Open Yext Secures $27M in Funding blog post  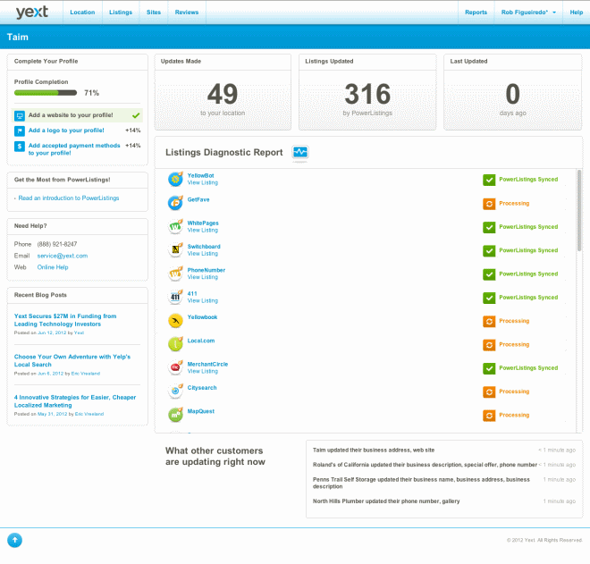[x=65, y=320]
